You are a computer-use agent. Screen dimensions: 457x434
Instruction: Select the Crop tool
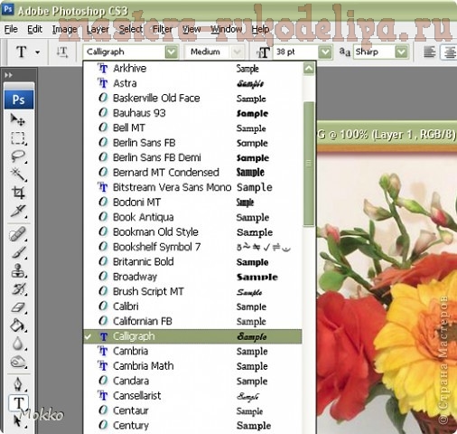pos(18,193)
